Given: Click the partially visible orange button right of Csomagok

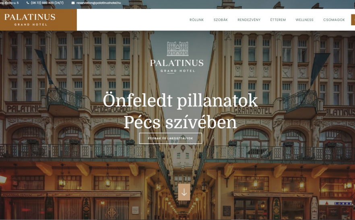Looking at the screenshot, I should tap(353, 20).
